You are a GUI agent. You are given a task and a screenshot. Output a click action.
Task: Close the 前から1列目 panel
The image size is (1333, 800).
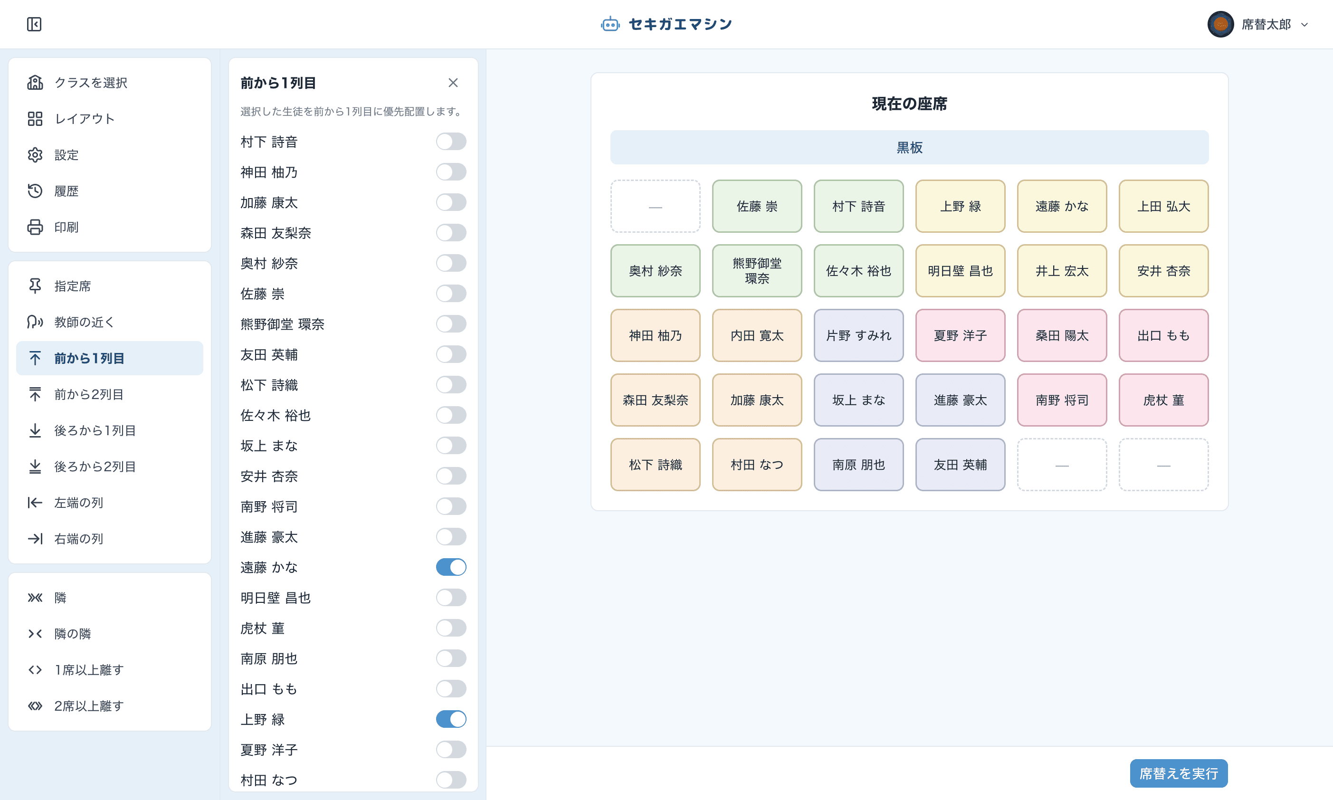tap(453, 83)
